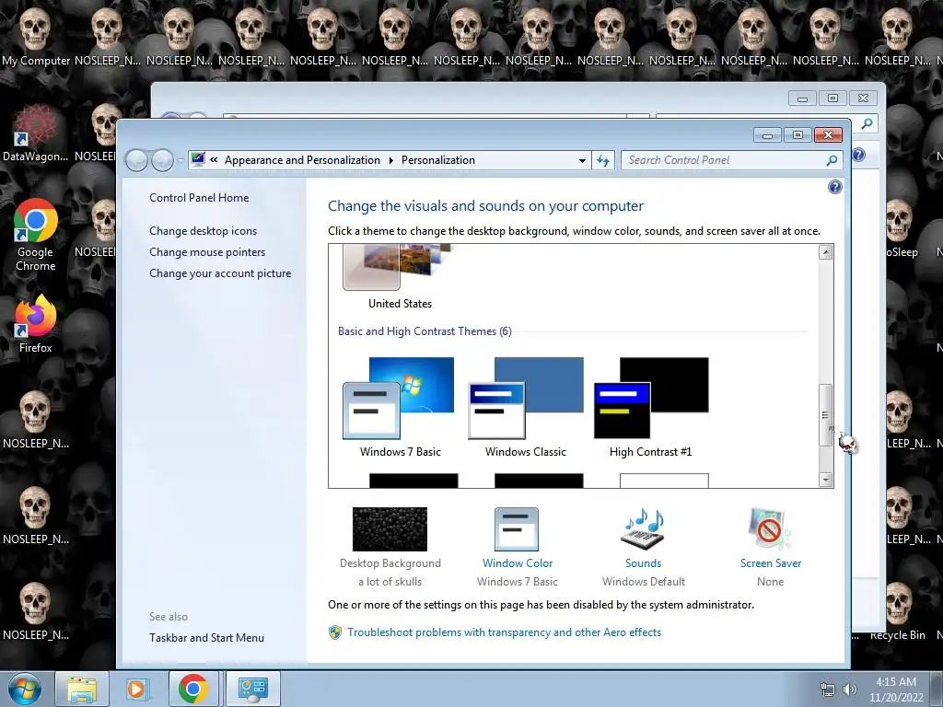This screenshot has width=943, height=707.
Task: Click the help icon in the background window
Action: [859, 155]
